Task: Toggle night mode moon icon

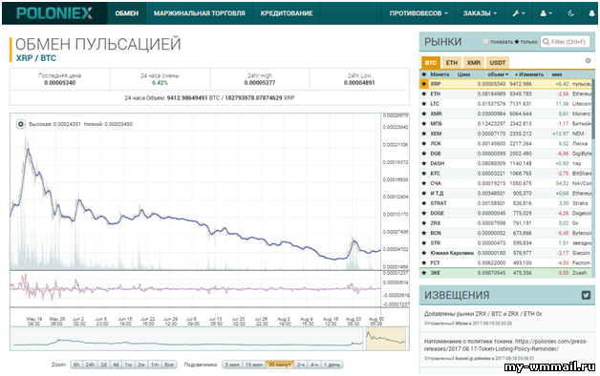Action: 571,13
